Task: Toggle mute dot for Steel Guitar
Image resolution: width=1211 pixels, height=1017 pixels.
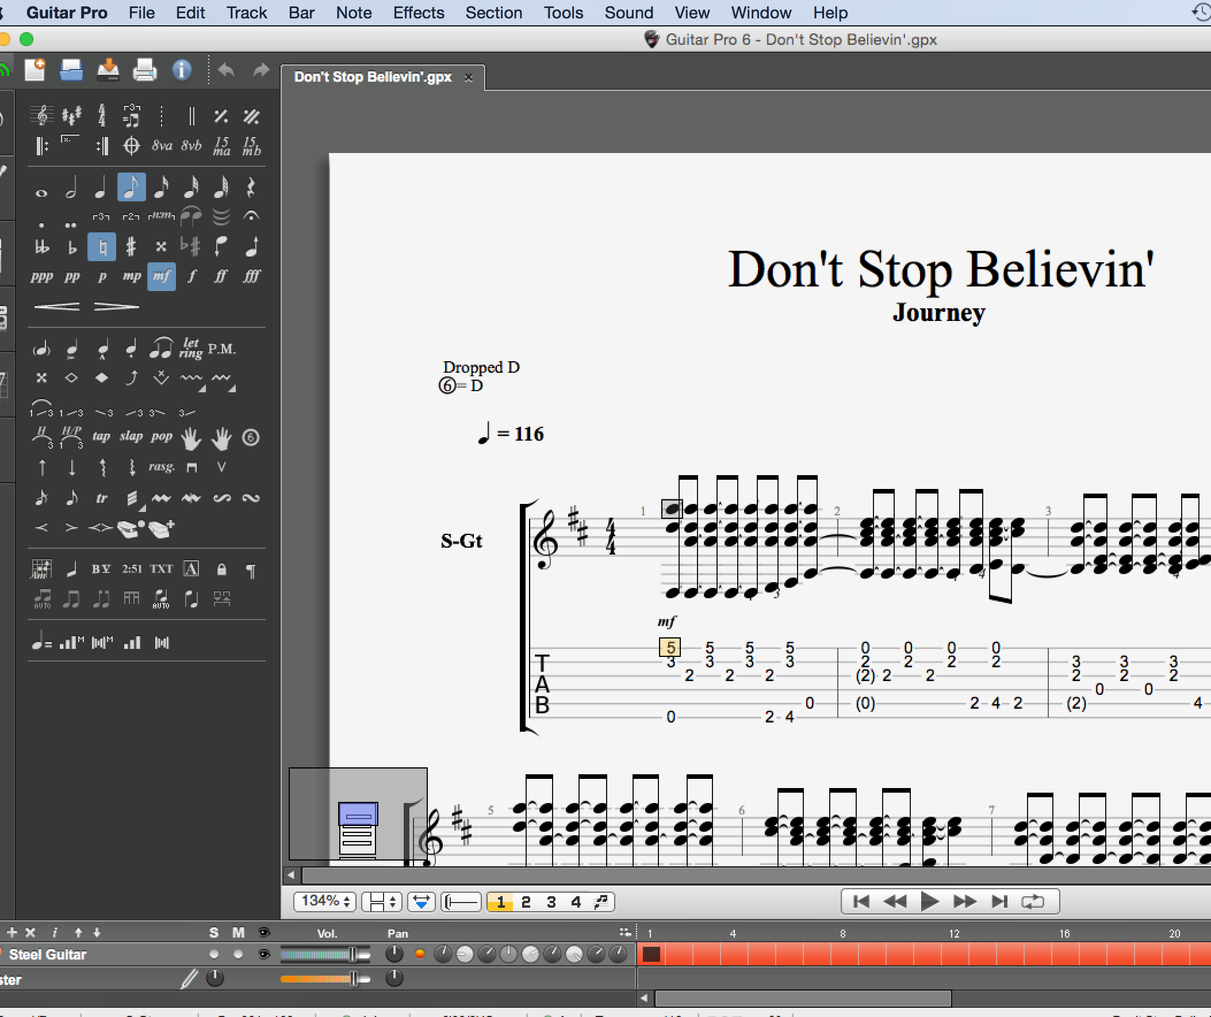Action: [238, 954]
